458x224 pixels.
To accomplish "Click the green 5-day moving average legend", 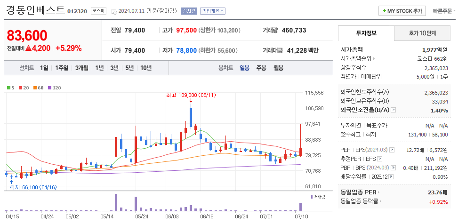I will tap(11, 88).
